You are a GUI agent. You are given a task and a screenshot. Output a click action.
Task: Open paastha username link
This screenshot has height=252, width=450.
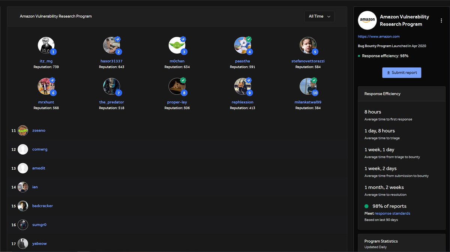[x=243, y=61]
